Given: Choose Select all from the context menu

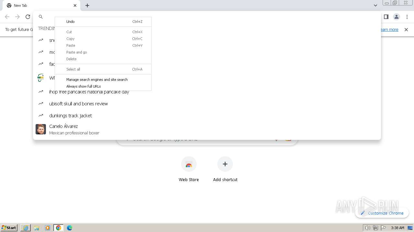Looking at the screenshot, I should point(103,69).
